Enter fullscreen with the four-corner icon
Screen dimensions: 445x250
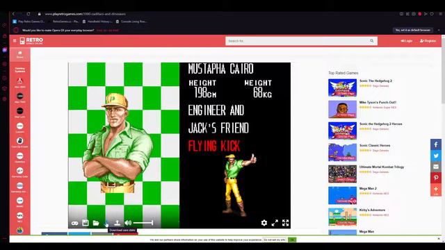pos(285,223)
